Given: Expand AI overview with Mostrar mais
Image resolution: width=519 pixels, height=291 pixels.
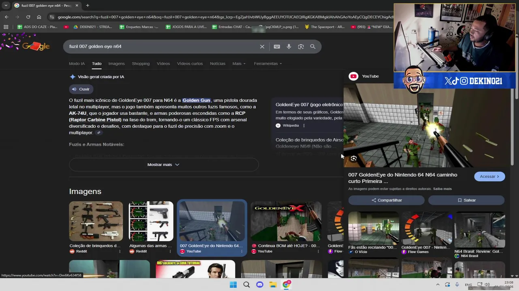Looking at the screenshot, I should [163, 164].
